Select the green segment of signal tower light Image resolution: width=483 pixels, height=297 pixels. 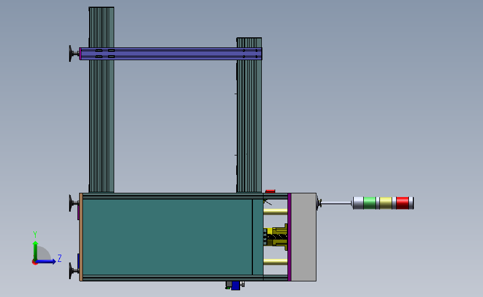pos(370,203)
